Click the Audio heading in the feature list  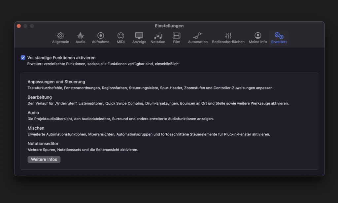pos(33,113)
